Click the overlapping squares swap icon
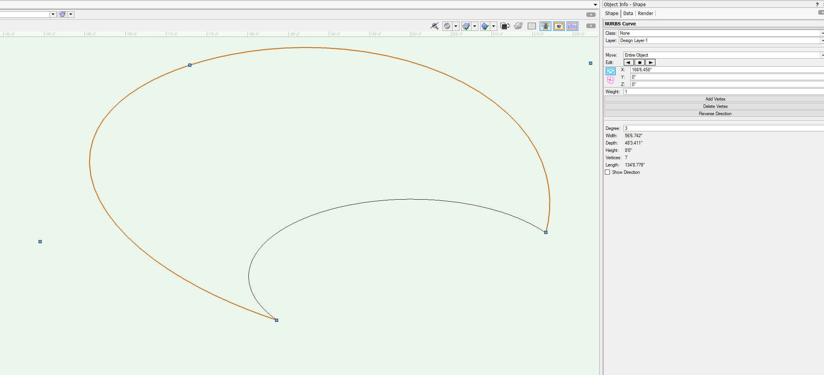The height and width of the screenshot is (375, 824). [505, 26]
